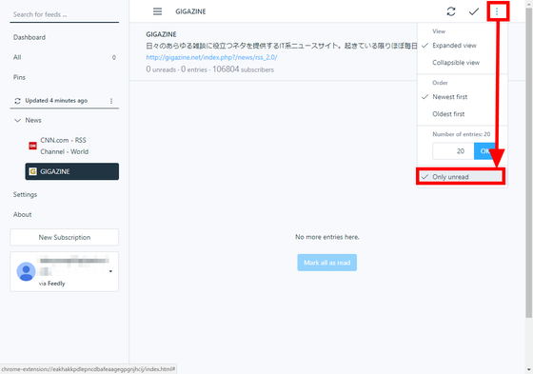Select CNN.com RSS Channel World feed
533x374 pixels.
[71, 146]
